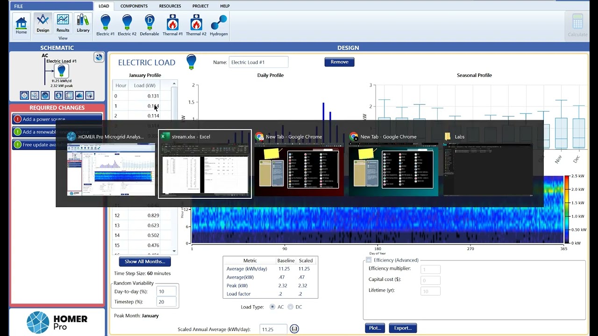Add a Hydrogen load
Image resolution: width=598 pixels, height=336 pixels.
point(219,25)
